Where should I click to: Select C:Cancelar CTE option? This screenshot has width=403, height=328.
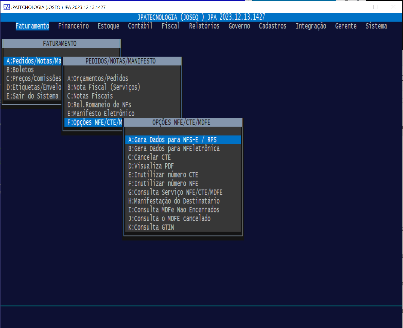149,158
